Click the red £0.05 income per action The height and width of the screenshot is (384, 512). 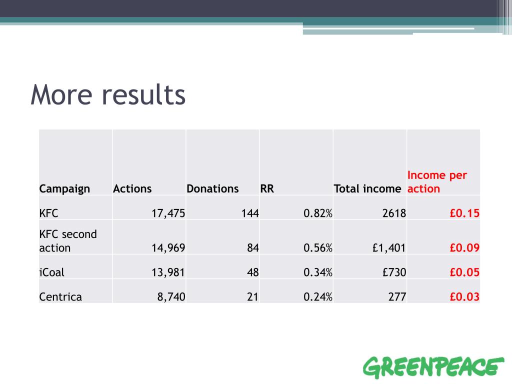(x=464, y=272)
